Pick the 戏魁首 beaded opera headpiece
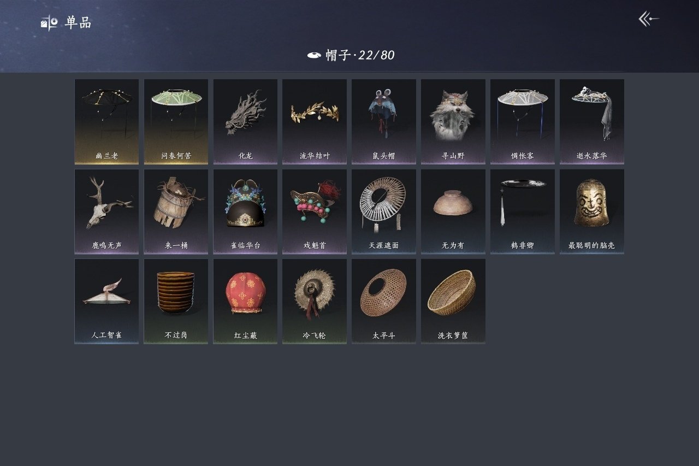This screenshot has height=466, width=699. pos(315,211)
